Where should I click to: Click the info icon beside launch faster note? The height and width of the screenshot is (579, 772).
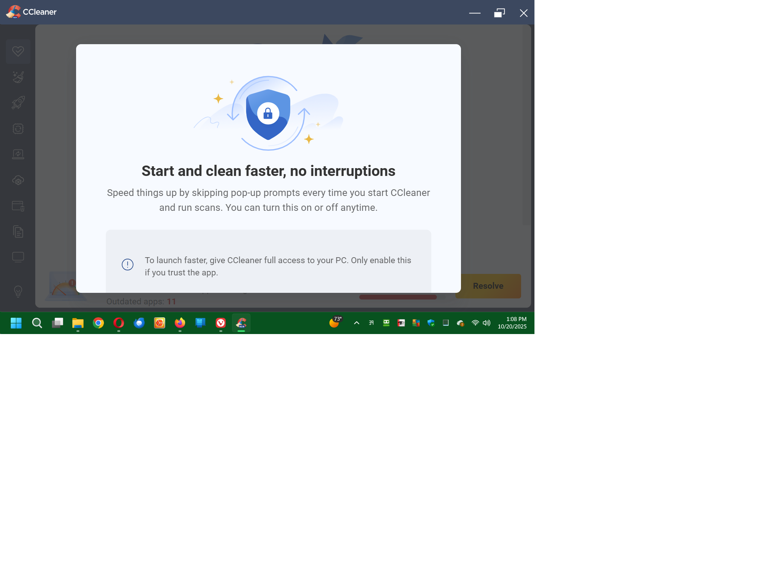pos(127,265)
